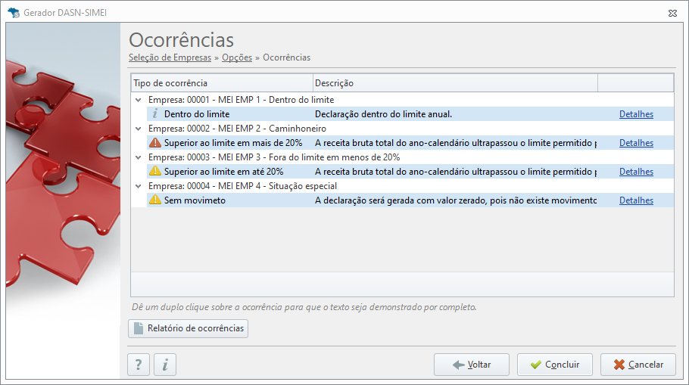Click the red warning icon beside Superior ao limite em mais de 20%
Screen dimensions: 689x385
point(155,143)
